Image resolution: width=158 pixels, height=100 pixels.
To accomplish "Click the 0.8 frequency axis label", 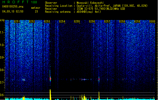I will [x=2, y=70].
